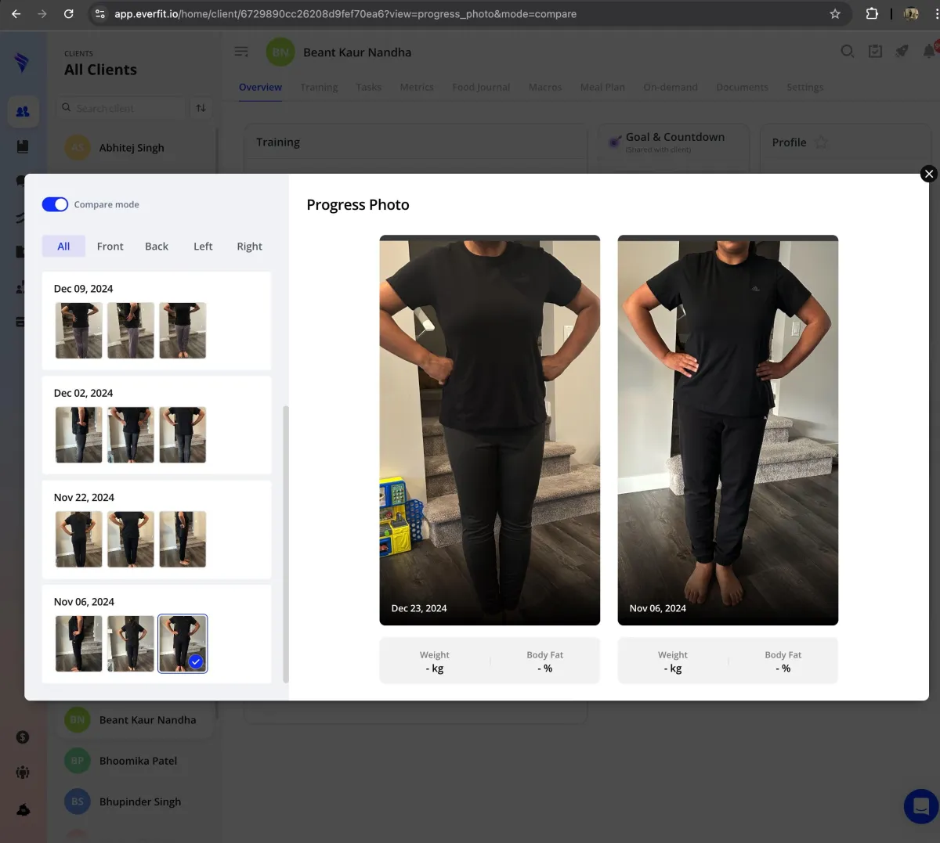Open search magnifier in header

click(x=848, y=51)
